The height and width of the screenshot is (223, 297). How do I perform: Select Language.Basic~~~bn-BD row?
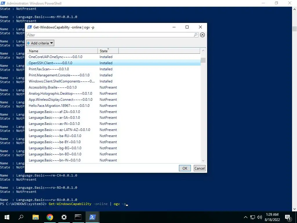114,154
